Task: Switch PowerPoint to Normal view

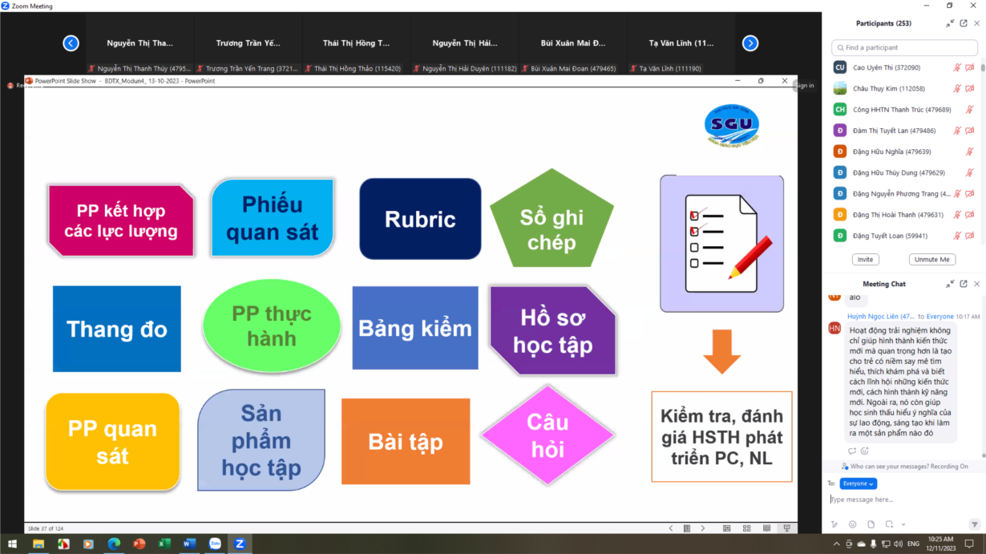Action: (x=727, y=528)
